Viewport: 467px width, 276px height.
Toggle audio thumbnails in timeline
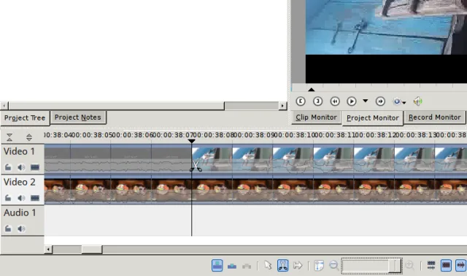coord(460,265)
